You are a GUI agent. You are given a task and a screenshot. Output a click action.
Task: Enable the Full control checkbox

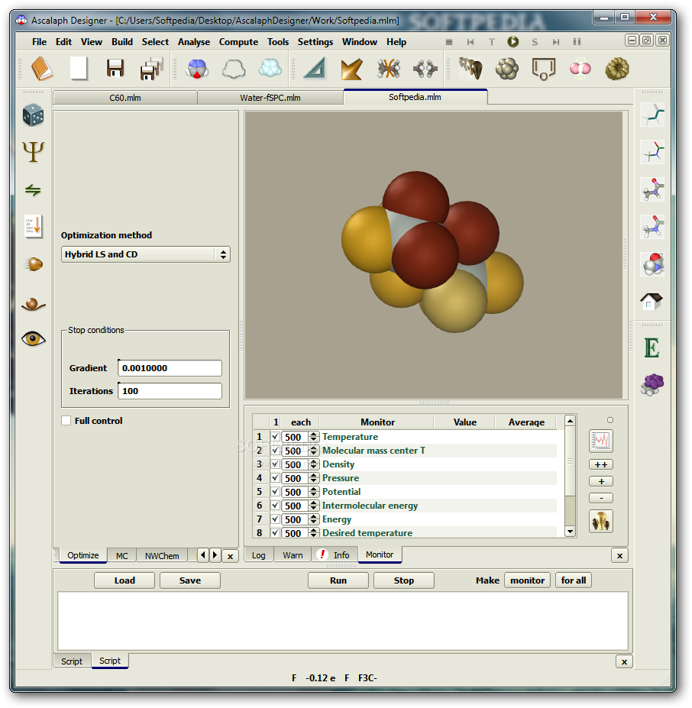click(66, 421)
